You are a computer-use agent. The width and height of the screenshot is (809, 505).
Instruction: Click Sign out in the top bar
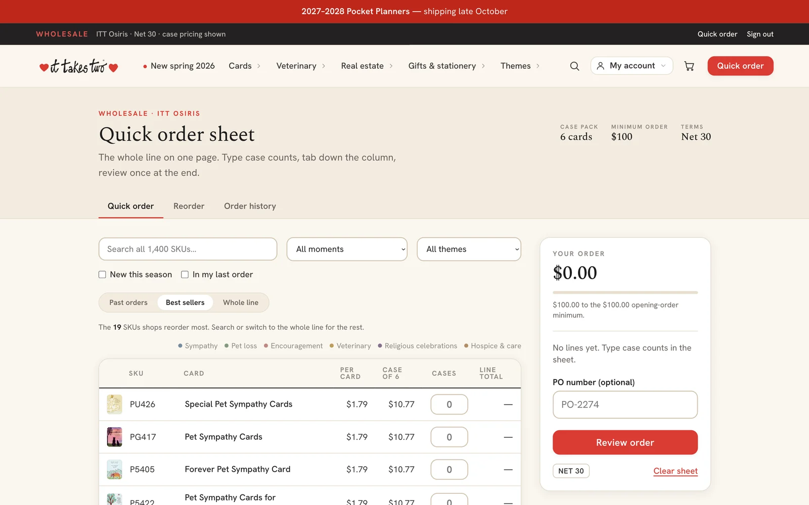760,34
